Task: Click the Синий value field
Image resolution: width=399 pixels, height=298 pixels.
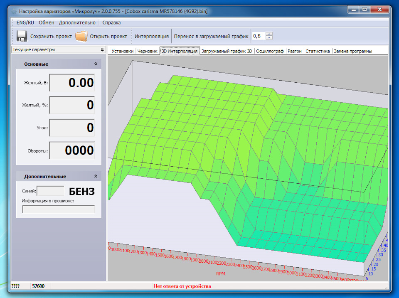Action: (x=51, y=191)
